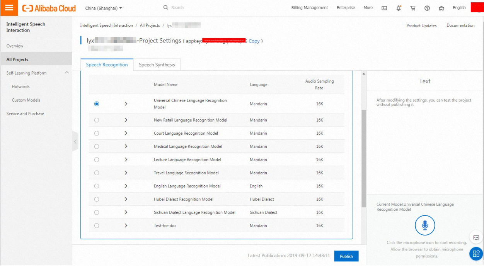484x266 pixels.
Task: Expand Medical Language Recognition Model row
Action: click(126, 146)
